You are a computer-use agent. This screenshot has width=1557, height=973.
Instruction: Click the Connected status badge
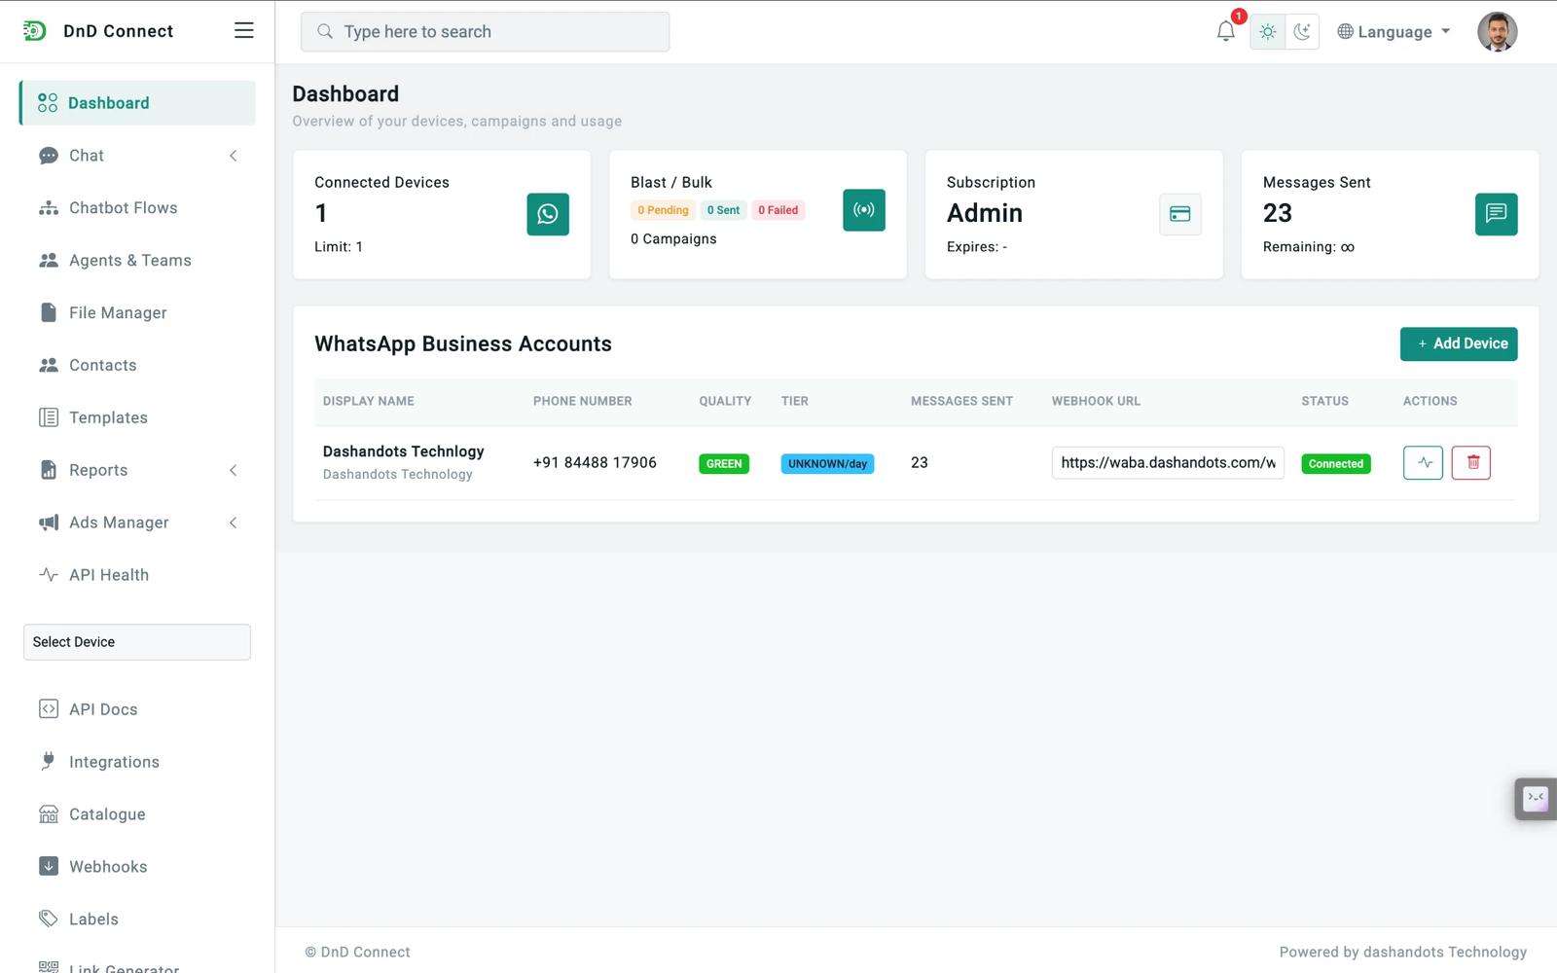1336,464
